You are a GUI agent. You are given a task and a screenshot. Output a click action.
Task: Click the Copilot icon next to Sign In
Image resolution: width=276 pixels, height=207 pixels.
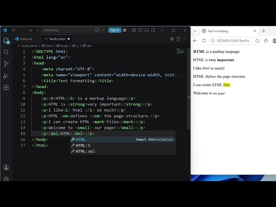click(125, 30)
